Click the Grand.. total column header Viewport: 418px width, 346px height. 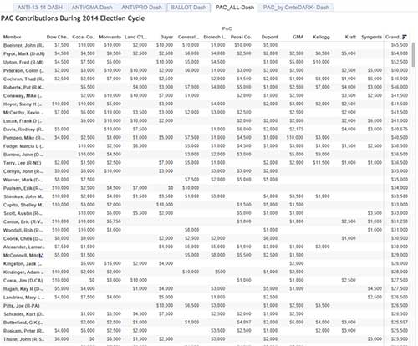point(393,37)
